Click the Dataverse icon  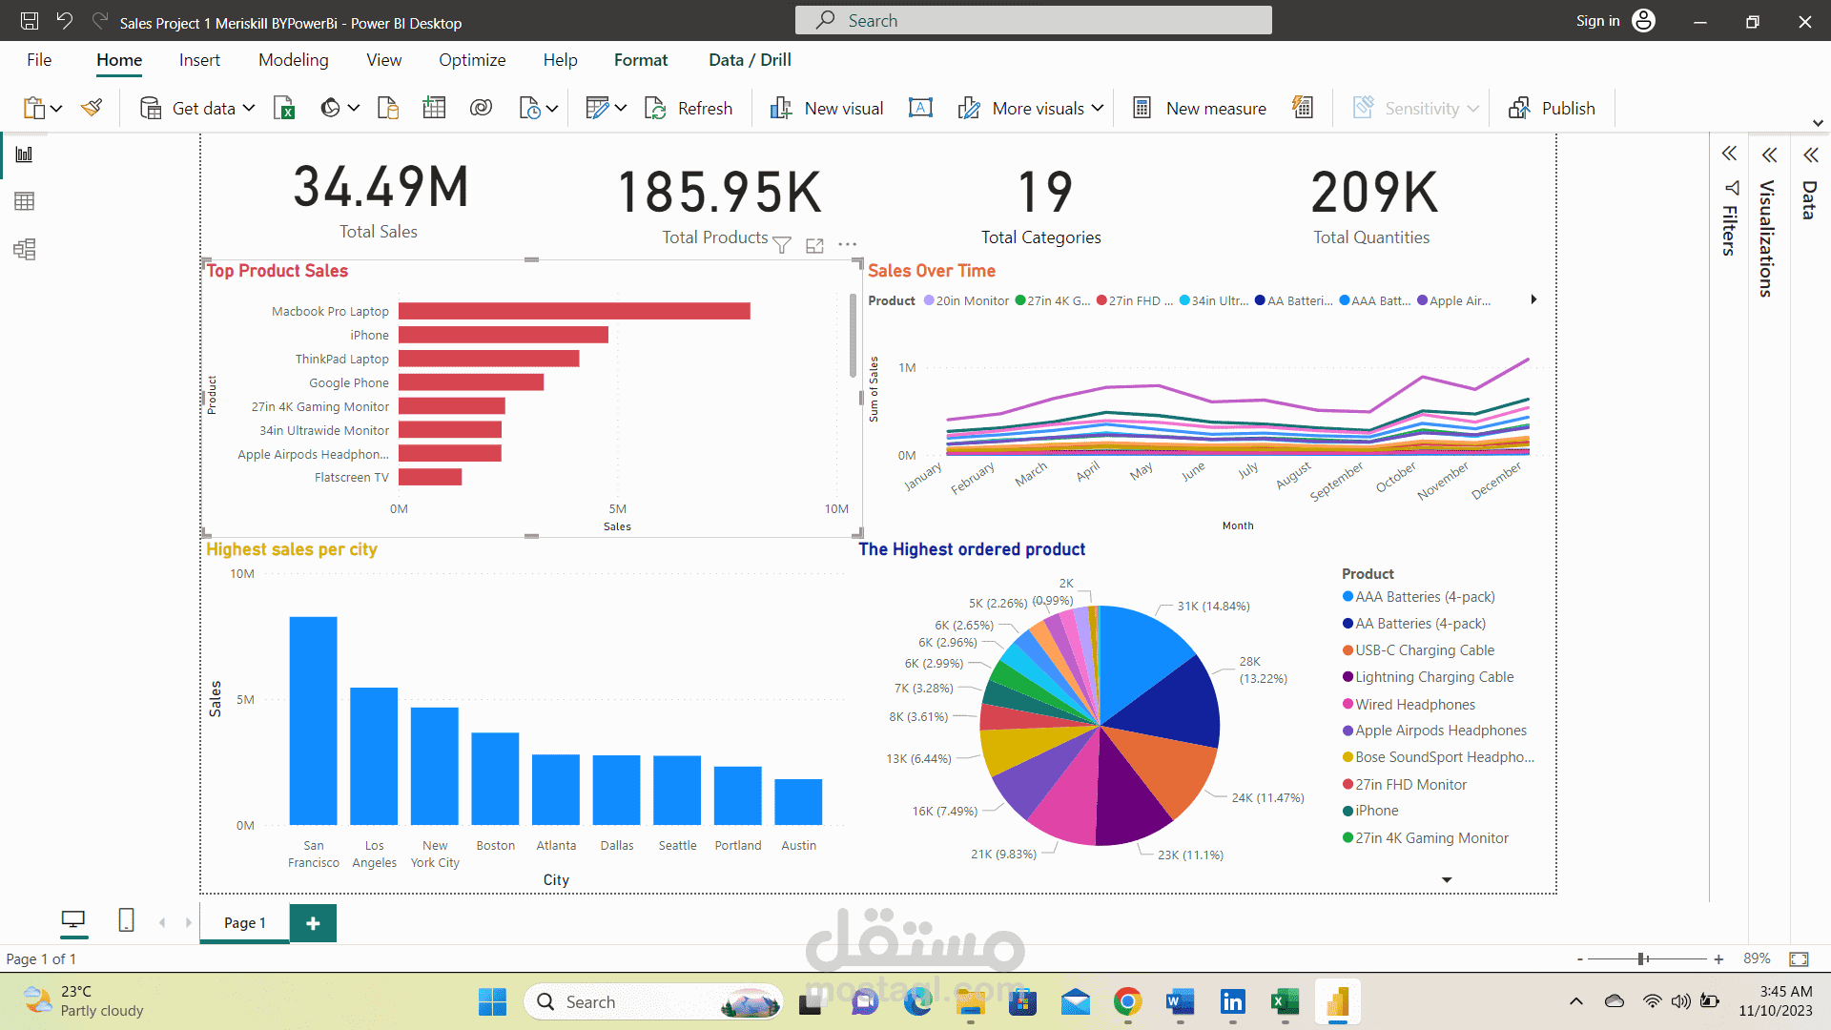481,108
